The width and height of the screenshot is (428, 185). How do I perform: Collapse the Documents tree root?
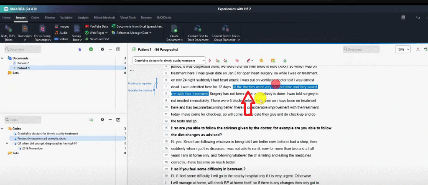3,58
